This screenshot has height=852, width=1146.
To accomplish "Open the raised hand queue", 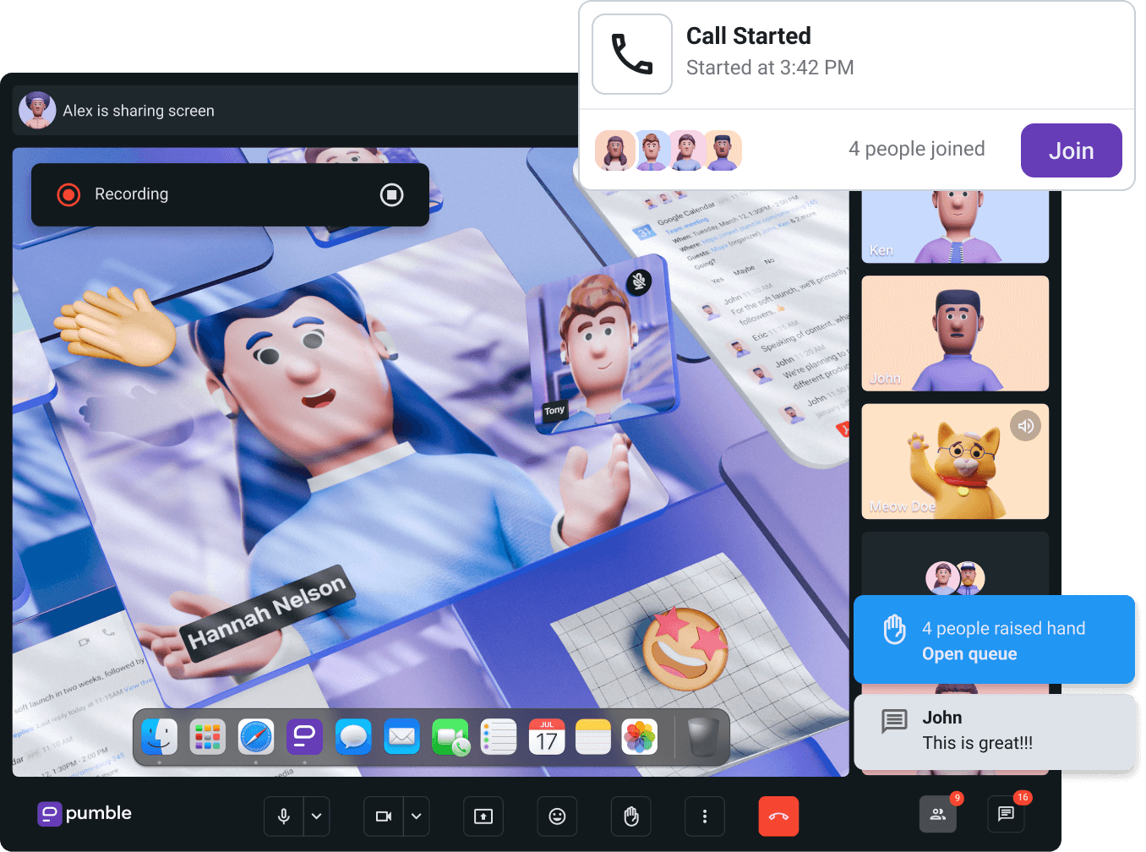I will pyautogui.click(x=969, y=654).
